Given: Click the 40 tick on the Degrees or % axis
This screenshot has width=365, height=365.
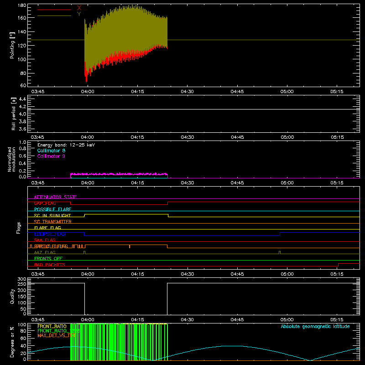Looking at the screenshot, I should [23, 346].
